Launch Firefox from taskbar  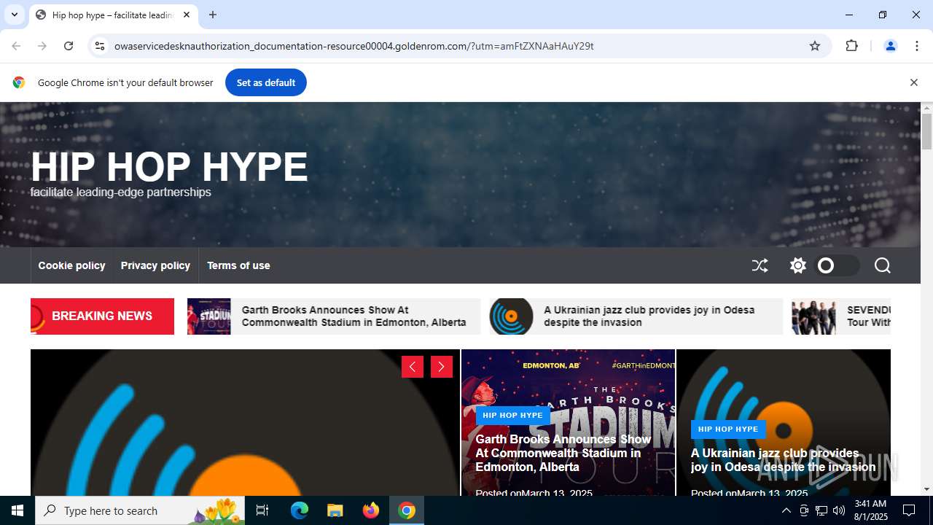click(x=371, y=510)
